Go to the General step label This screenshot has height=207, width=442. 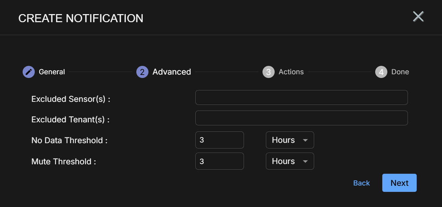coord(52,72)
